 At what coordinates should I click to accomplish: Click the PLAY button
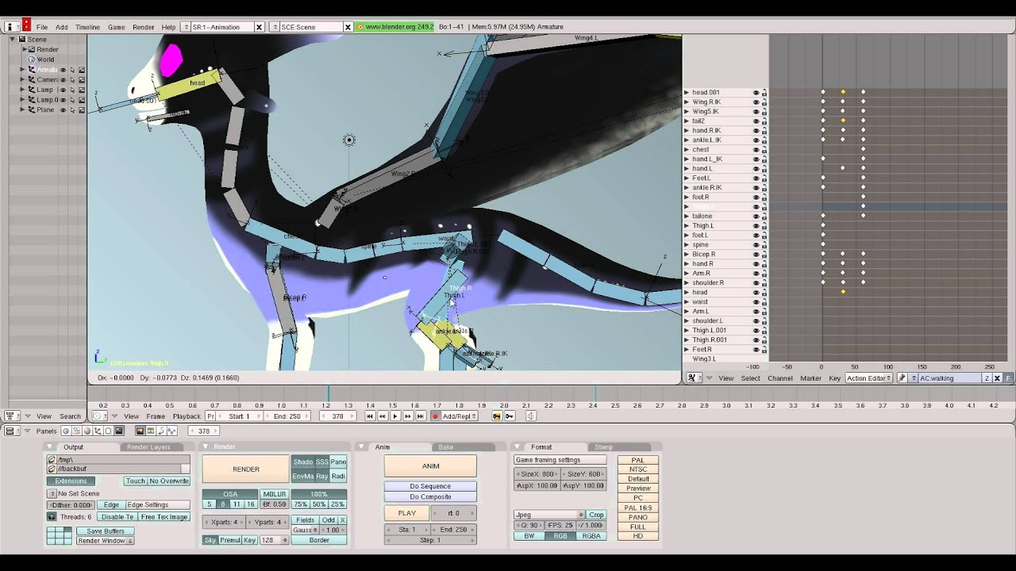tap(407, 513)
